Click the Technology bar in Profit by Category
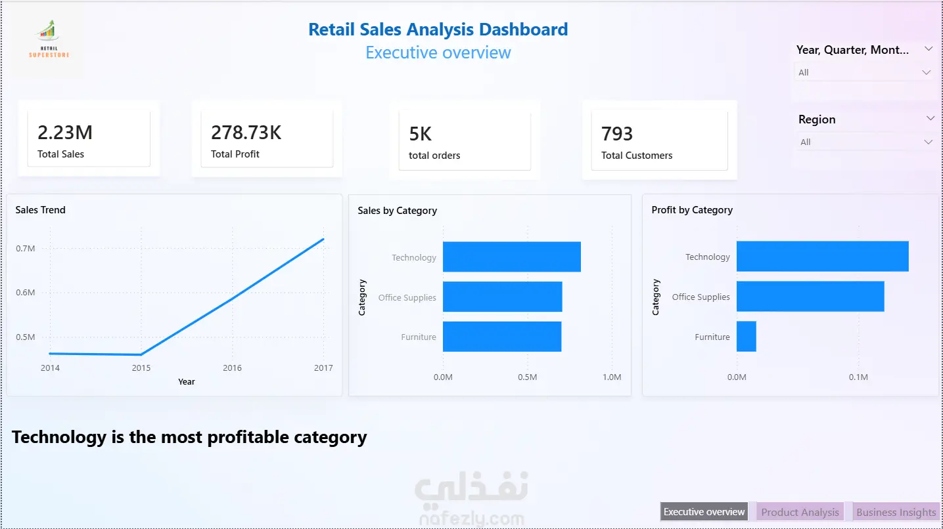Image resolution: width=943 pixels, height=529 pixels. [x=823, y=256]
